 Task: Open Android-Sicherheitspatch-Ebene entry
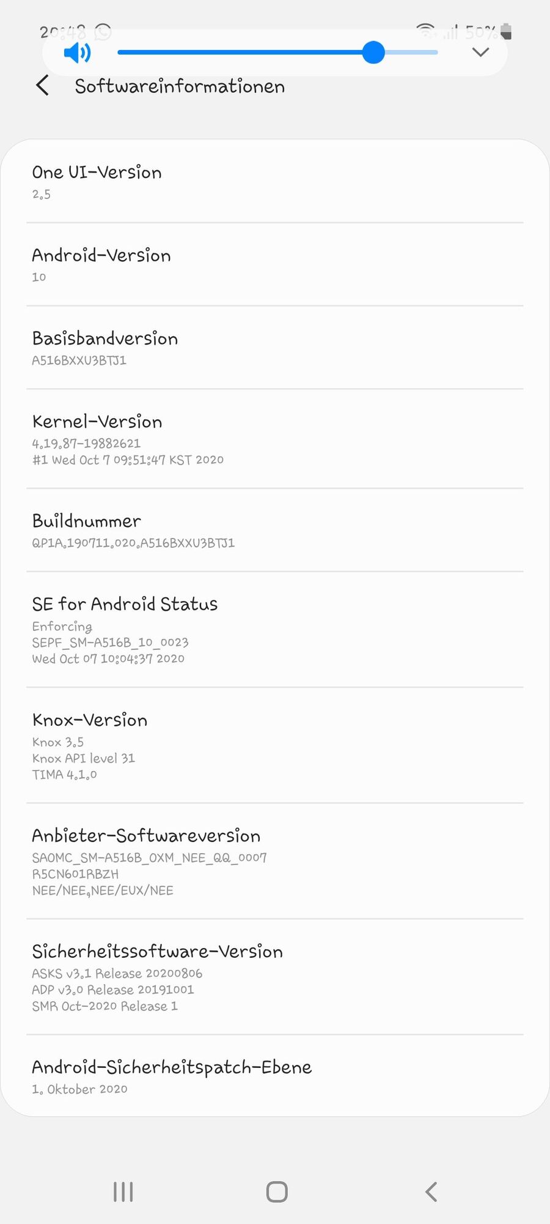pyautogui.click(x=275, y=1076)
